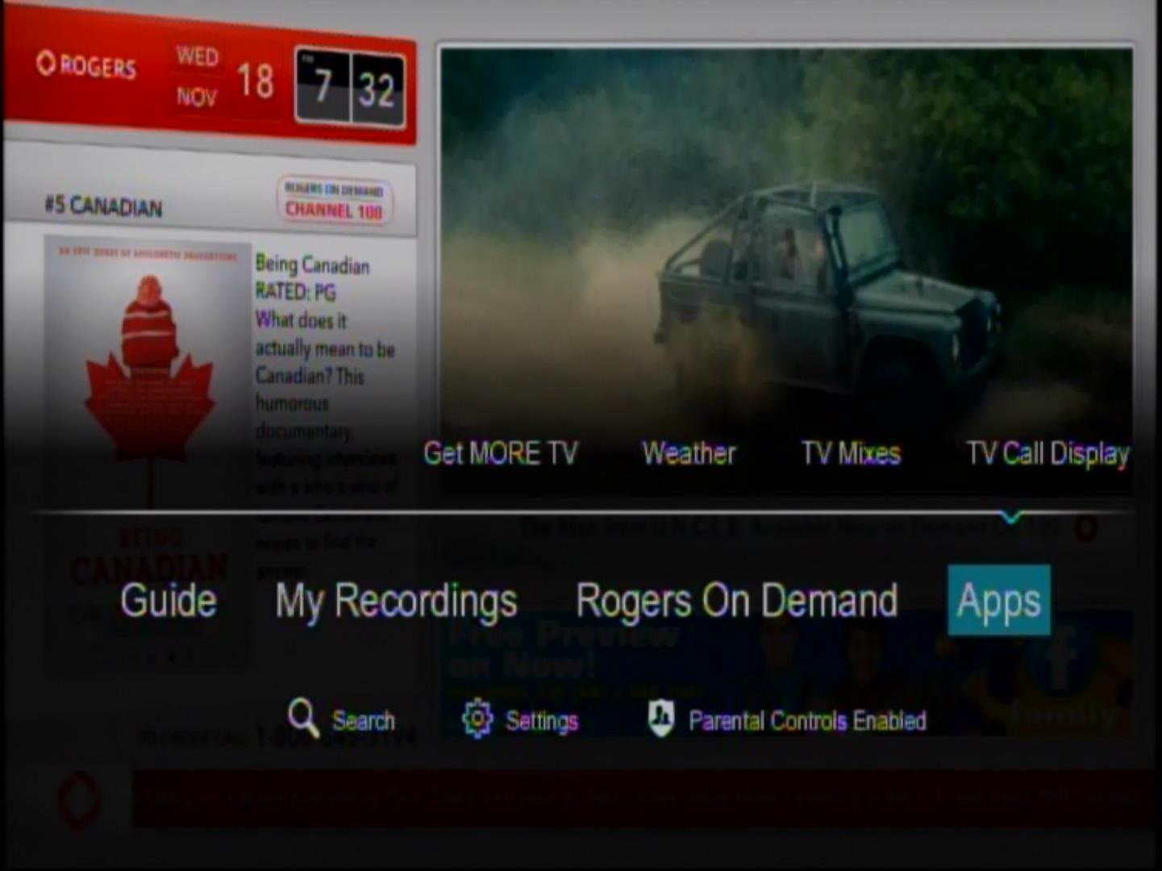Screen dimensions: 1162x871
Task: Select the TV Call Display app
Action: coord(1047,453)
